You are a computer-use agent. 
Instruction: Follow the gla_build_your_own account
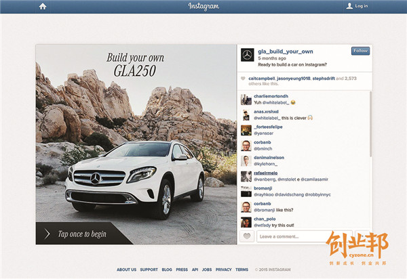click(x=360, y=51)
